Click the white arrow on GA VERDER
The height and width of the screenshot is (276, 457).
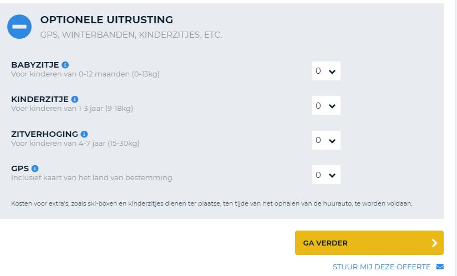434,243
